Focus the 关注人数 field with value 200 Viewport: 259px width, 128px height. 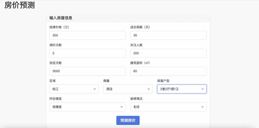click(x=168, y=53)
